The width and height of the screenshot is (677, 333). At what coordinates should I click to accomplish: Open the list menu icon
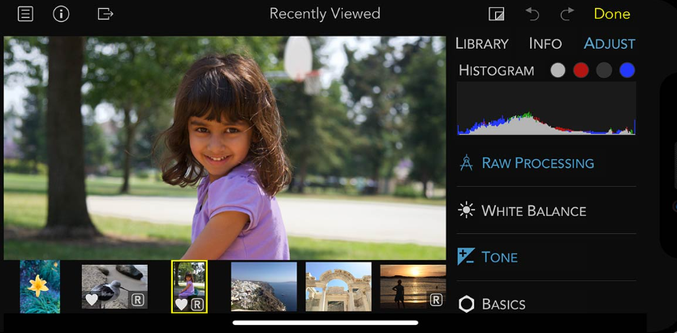[x=25, y=14]
